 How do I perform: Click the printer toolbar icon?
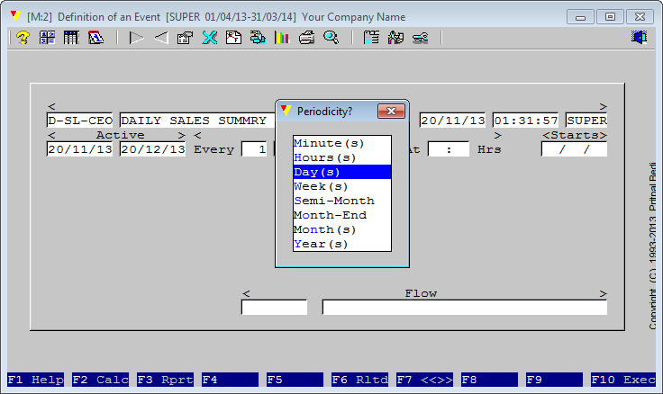tap(306, 38)
